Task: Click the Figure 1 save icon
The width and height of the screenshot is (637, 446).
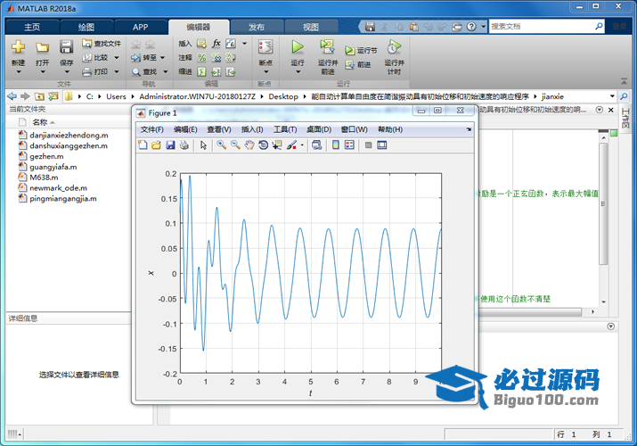Action: (x=170, y=145)
